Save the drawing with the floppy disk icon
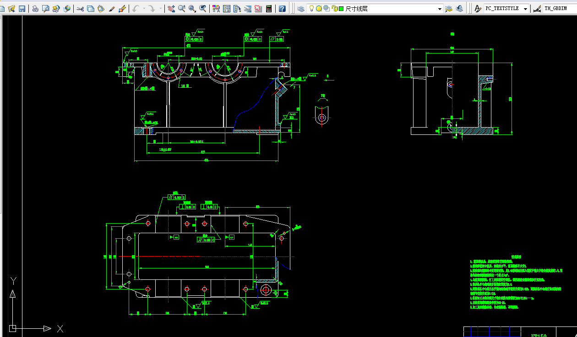The height and width of the screenshot is (337, 577). click(x=22, y=9)
